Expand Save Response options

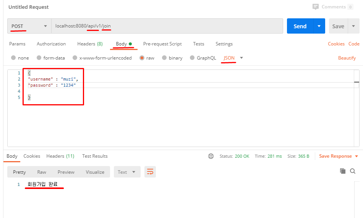[357, 156]
